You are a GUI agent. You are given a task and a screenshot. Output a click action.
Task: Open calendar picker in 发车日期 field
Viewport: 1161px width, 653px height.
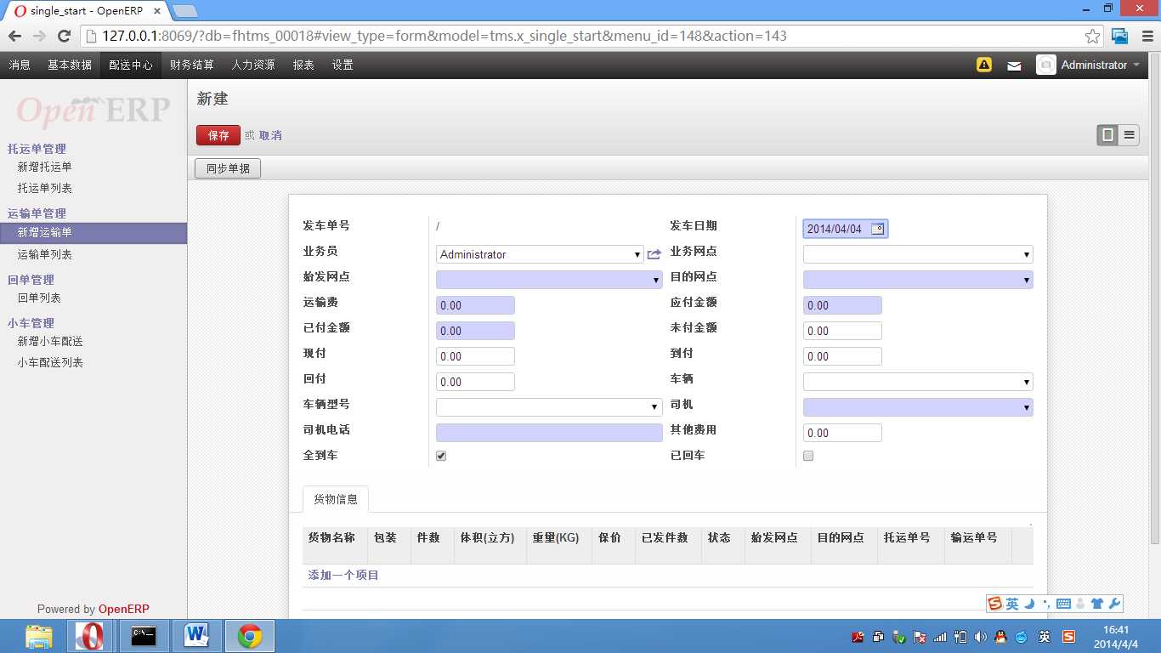[x=878, y=229]
